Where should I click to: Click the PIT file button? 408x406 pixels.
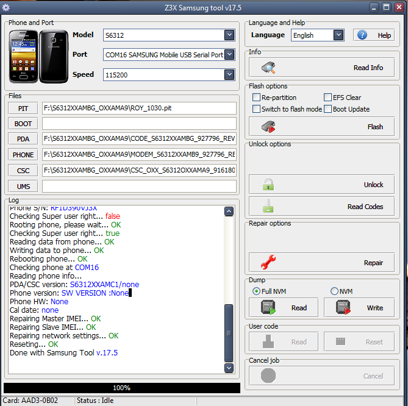23,108
